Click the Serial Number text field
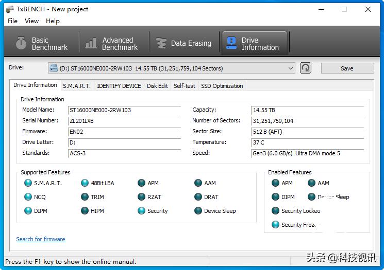This screenshot has height=270, width=384. click(x=124, y=121)
